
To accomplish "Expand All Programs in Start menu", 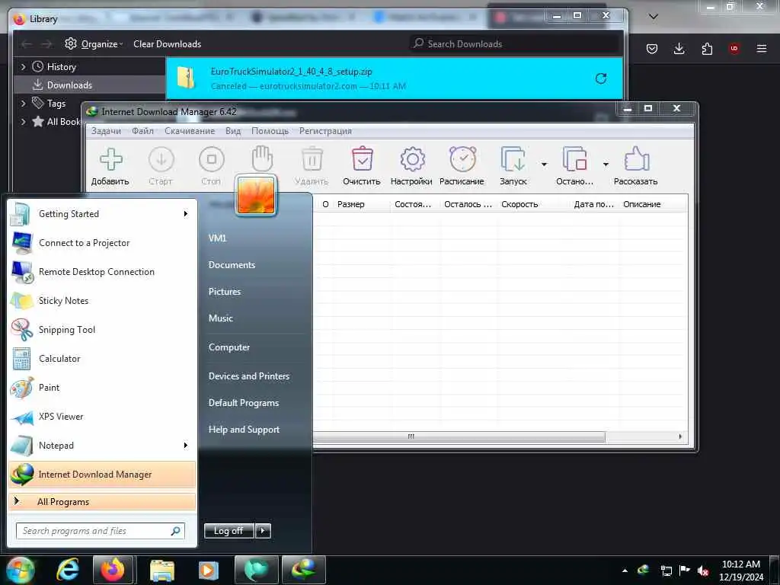I will 103,501.
